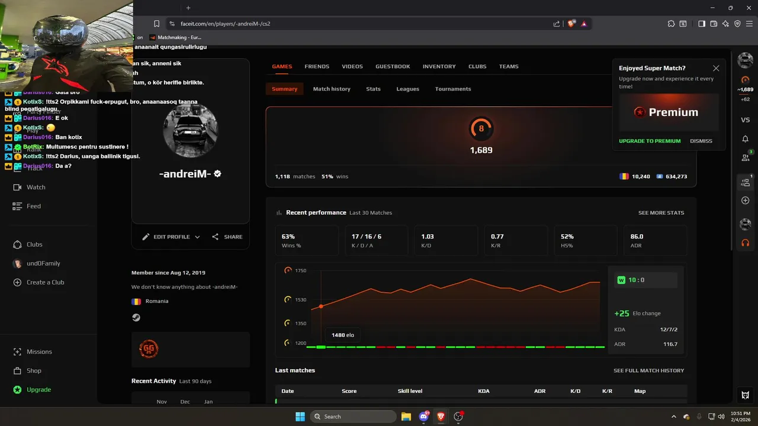Click the Brave browser taskbar icon
The width and height of the screenshot is (758, 426).
point(441,417)
